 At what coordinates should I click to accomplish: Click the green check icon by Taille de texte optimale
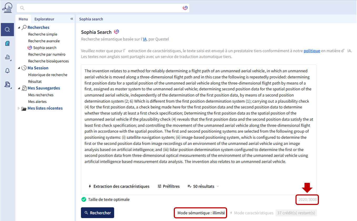coord(84,199)
